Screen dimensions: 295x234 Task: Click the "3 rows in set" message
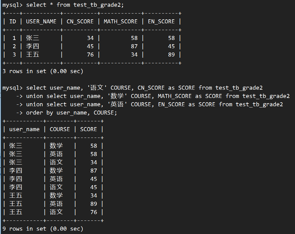click(x=43, y=71)
